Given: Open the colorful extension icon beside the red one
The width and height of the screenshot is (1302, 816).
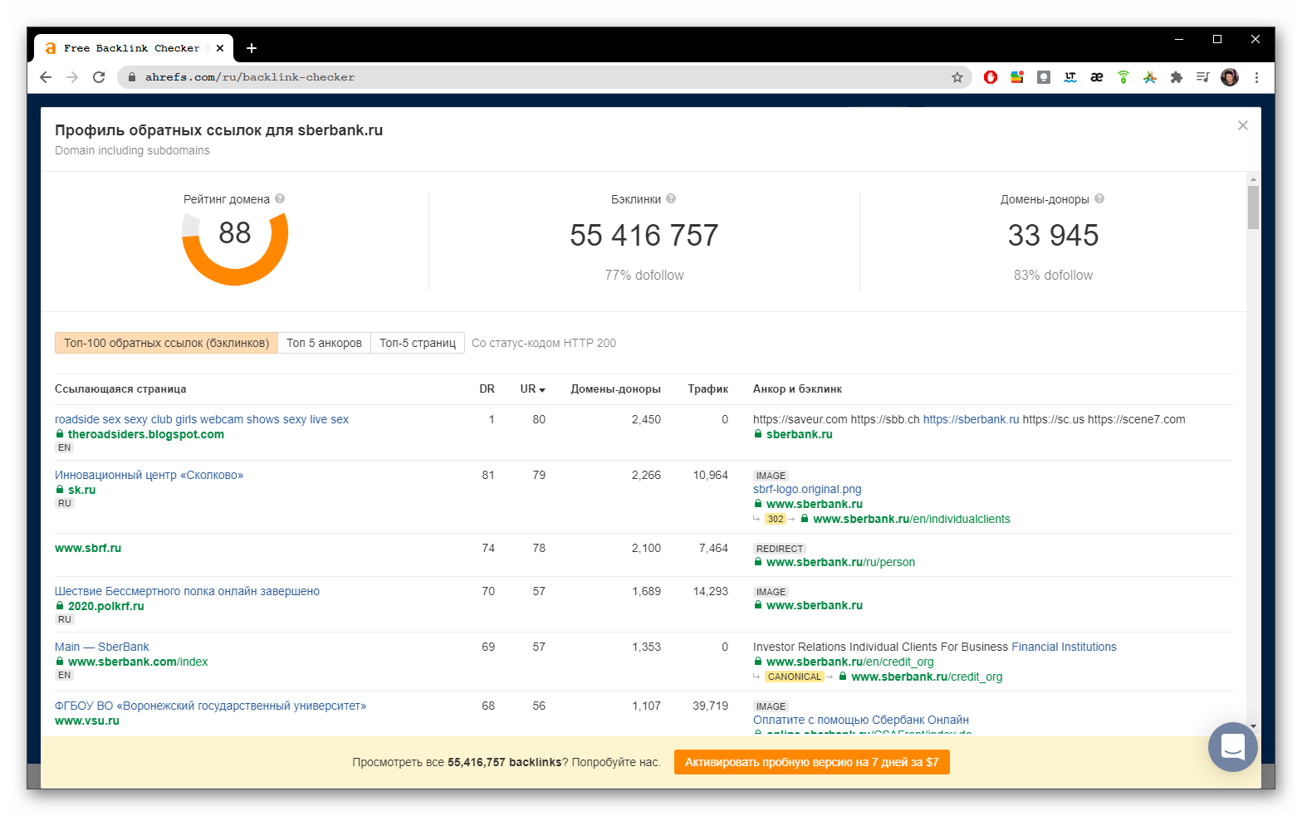Looking at the screenshot, I should coord(1017,77).
